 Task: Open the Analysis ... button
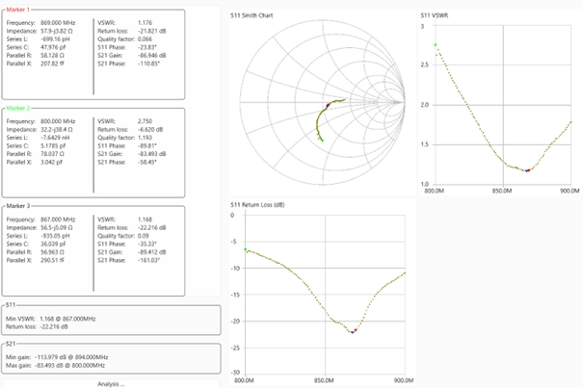click(x=111, y=384)
